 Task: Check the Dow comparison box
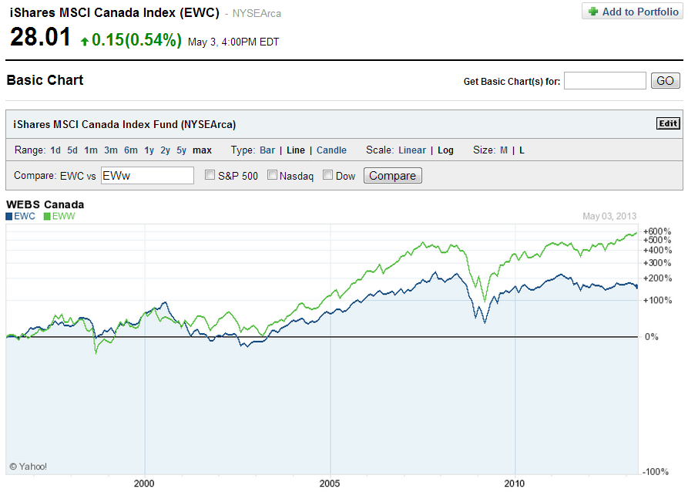[327, 175]
